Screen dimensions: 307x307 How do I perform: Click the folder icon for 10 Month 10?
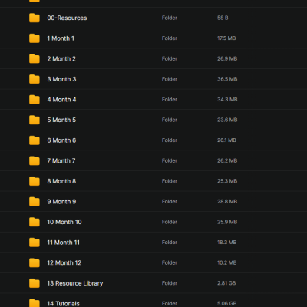coord(35,222)
